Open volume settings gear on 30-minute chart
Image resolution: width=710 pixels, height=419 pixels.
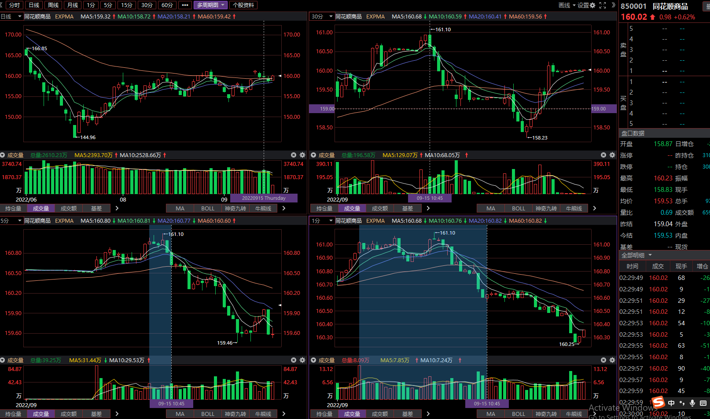(x=612, y=155)
